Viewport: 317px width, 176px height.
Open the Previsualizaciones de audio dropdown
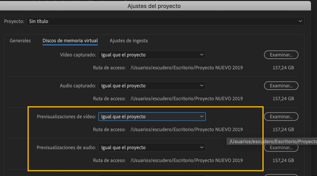(x=152, y=148)
